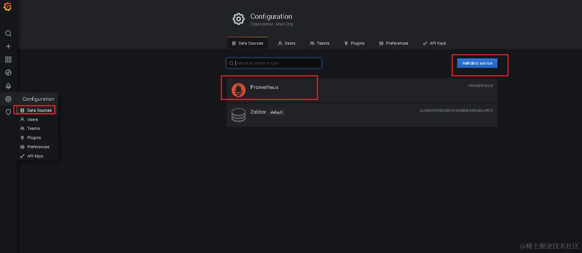Viewport: 582px width, 253px height.
Task: Click the Add data source button
Action: 477,63
